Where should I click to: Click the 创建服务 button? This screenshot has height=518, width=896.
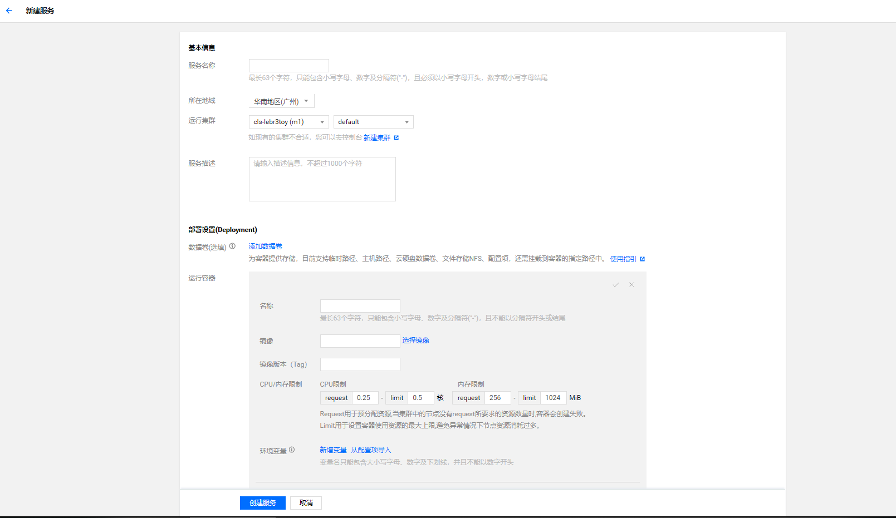click(x=263, y=503)
